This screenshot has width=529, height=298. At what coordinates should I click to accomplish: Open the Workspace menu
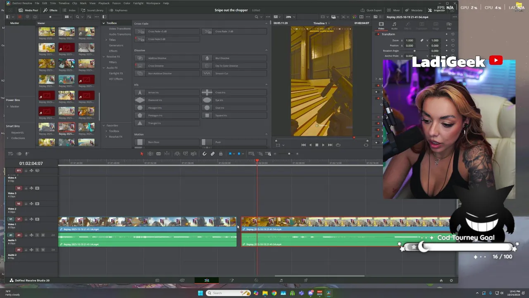[153, 3]
